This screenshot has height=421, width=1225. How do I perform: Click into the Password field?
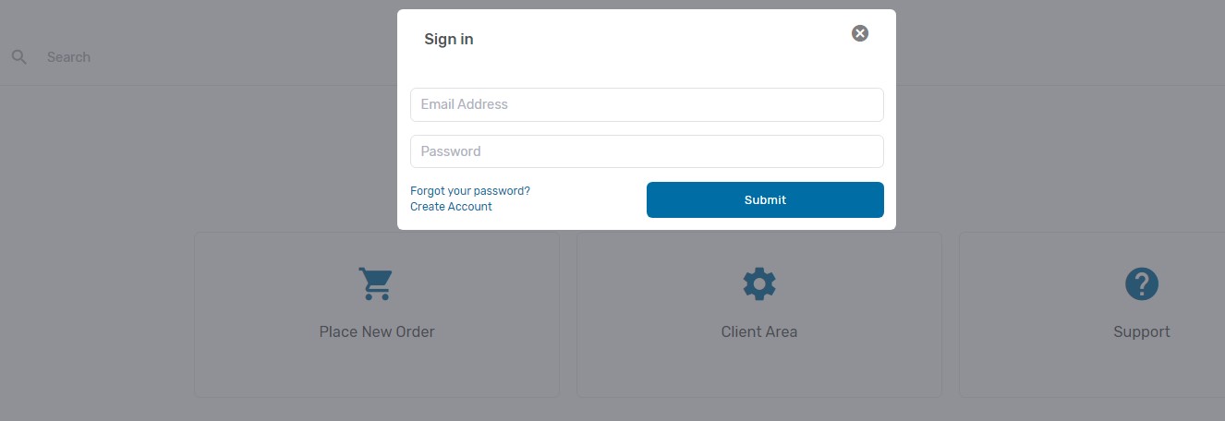coord(647,151)
